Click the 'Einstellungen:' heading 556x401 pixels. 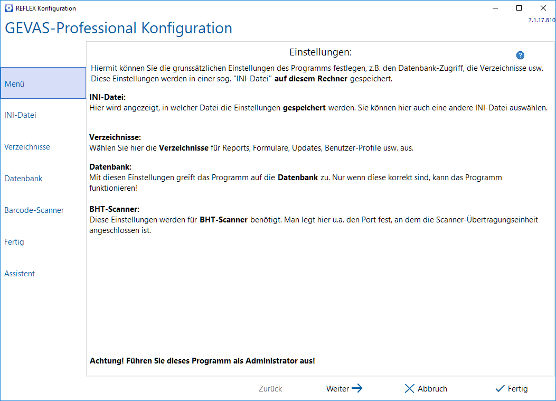[321, 52]
